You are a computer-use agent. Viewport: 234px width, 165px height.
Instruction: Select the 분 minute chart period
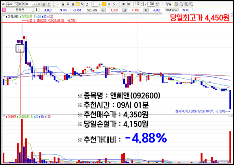tap(77, 4)
